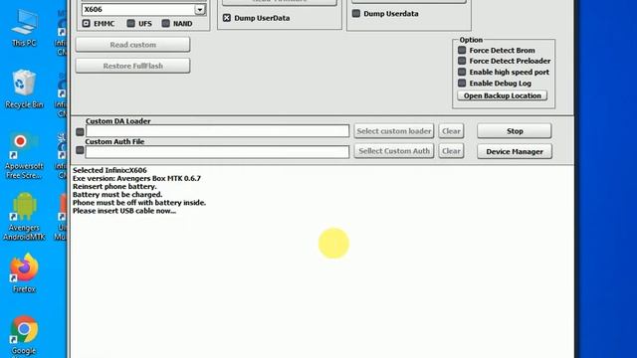Click the 'Battery must be charged.' log line
Viewport: 637px width, 358px height.
(x=117, y=195)
